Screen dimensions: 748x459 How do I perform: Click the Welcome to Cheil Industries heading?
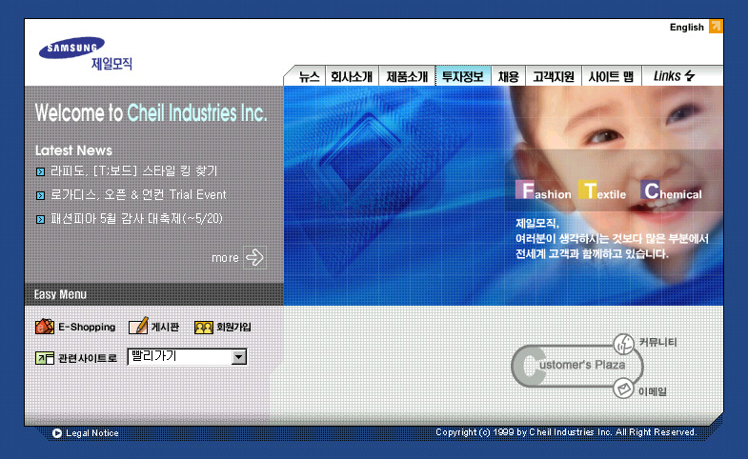point(152,113)
